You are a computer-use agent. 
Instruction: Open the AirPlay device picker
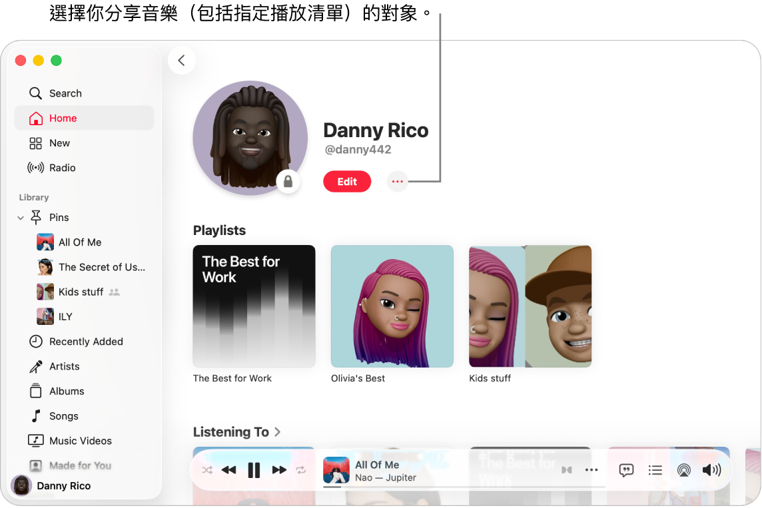(x=683, y=469)
